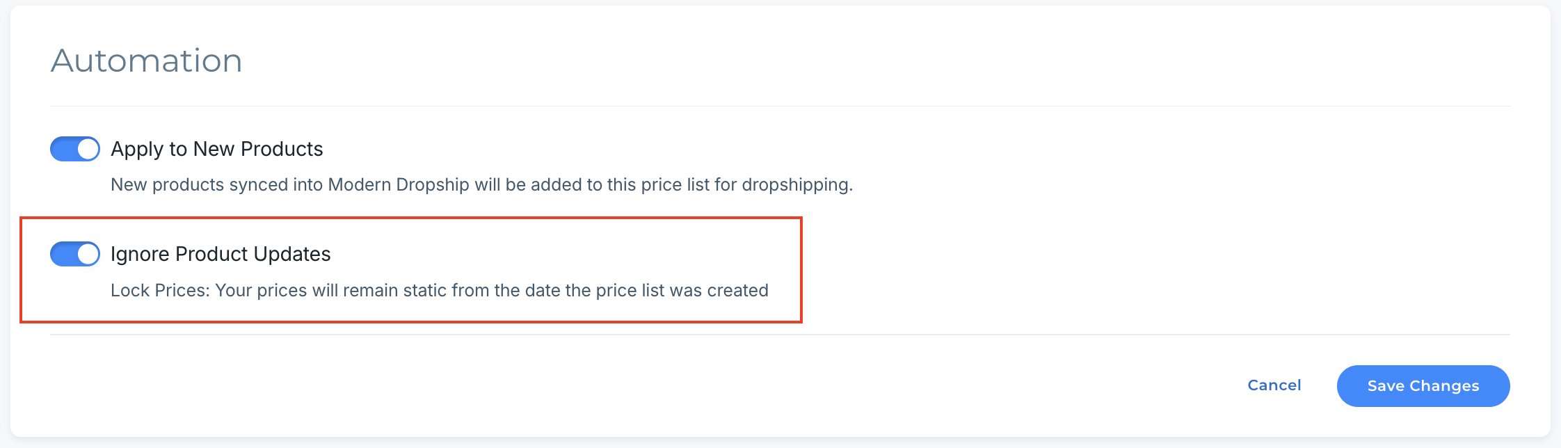Screen dimensions: 1561x448
Task: Discard changes with Cancel
Action: [x=1274, y=385]
